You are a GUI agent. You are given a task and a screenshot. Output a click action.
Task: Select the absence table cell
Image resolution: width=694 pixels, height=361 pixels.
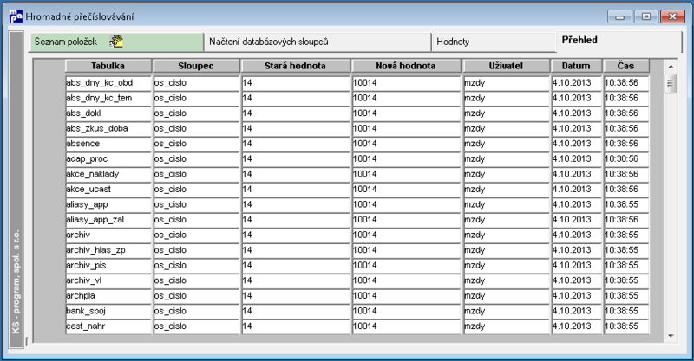click(108, 144)
